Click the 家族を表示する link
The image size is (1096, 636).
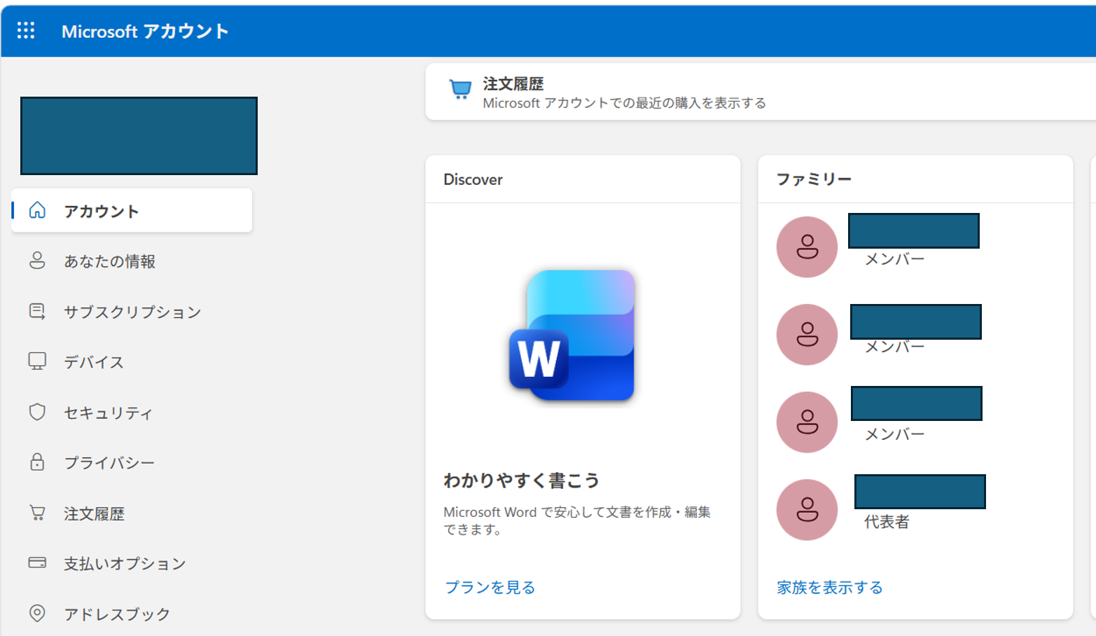830,587
